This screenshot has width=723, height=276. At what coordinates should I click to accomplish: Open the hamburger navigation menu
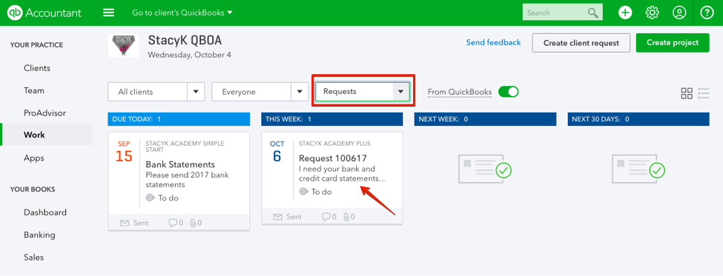point(108,13)
